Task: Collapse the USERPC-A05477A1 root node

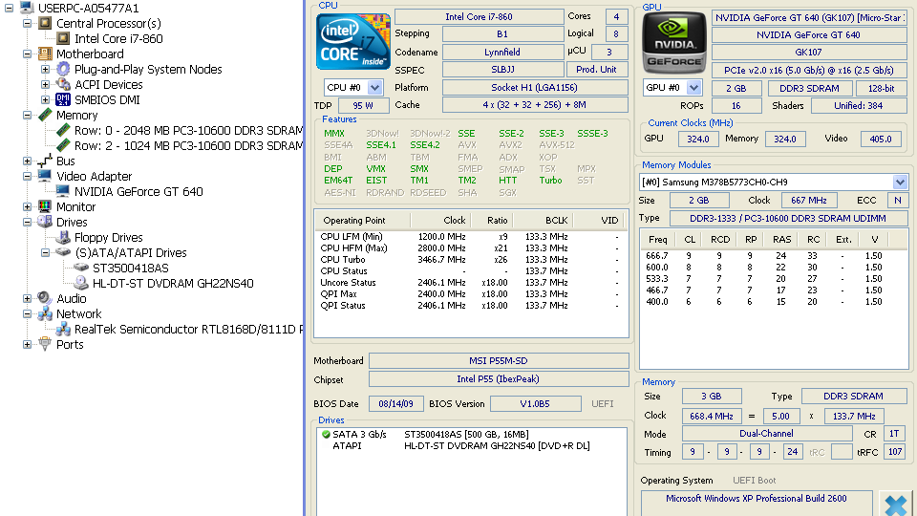Action: (x=9, y=9)
